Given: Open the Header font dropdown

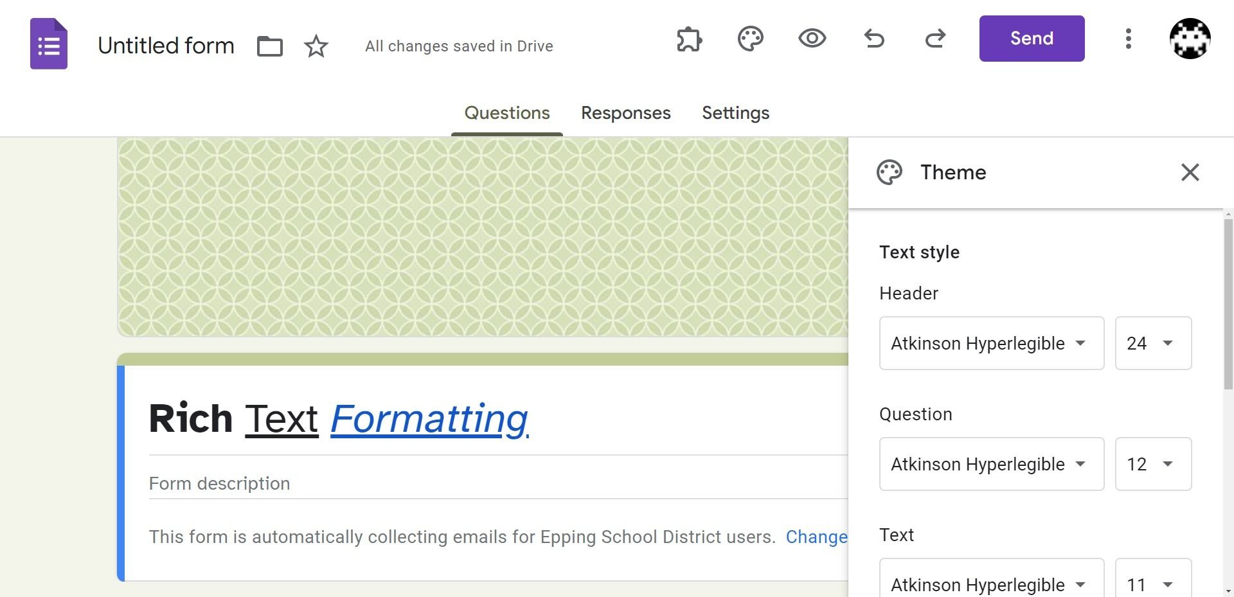Looking at the screenshot, I should (x=991, y=343).
